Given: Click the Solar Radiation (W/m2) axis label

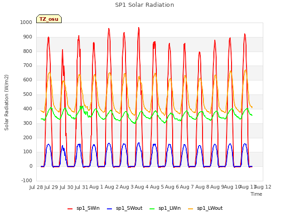Looking at the screenshot, I should coord(6,103).
